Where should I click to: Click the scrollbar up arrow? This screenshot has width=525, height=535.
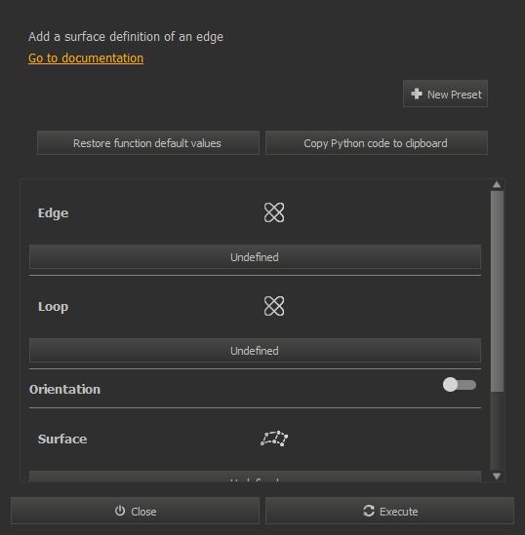497,184
